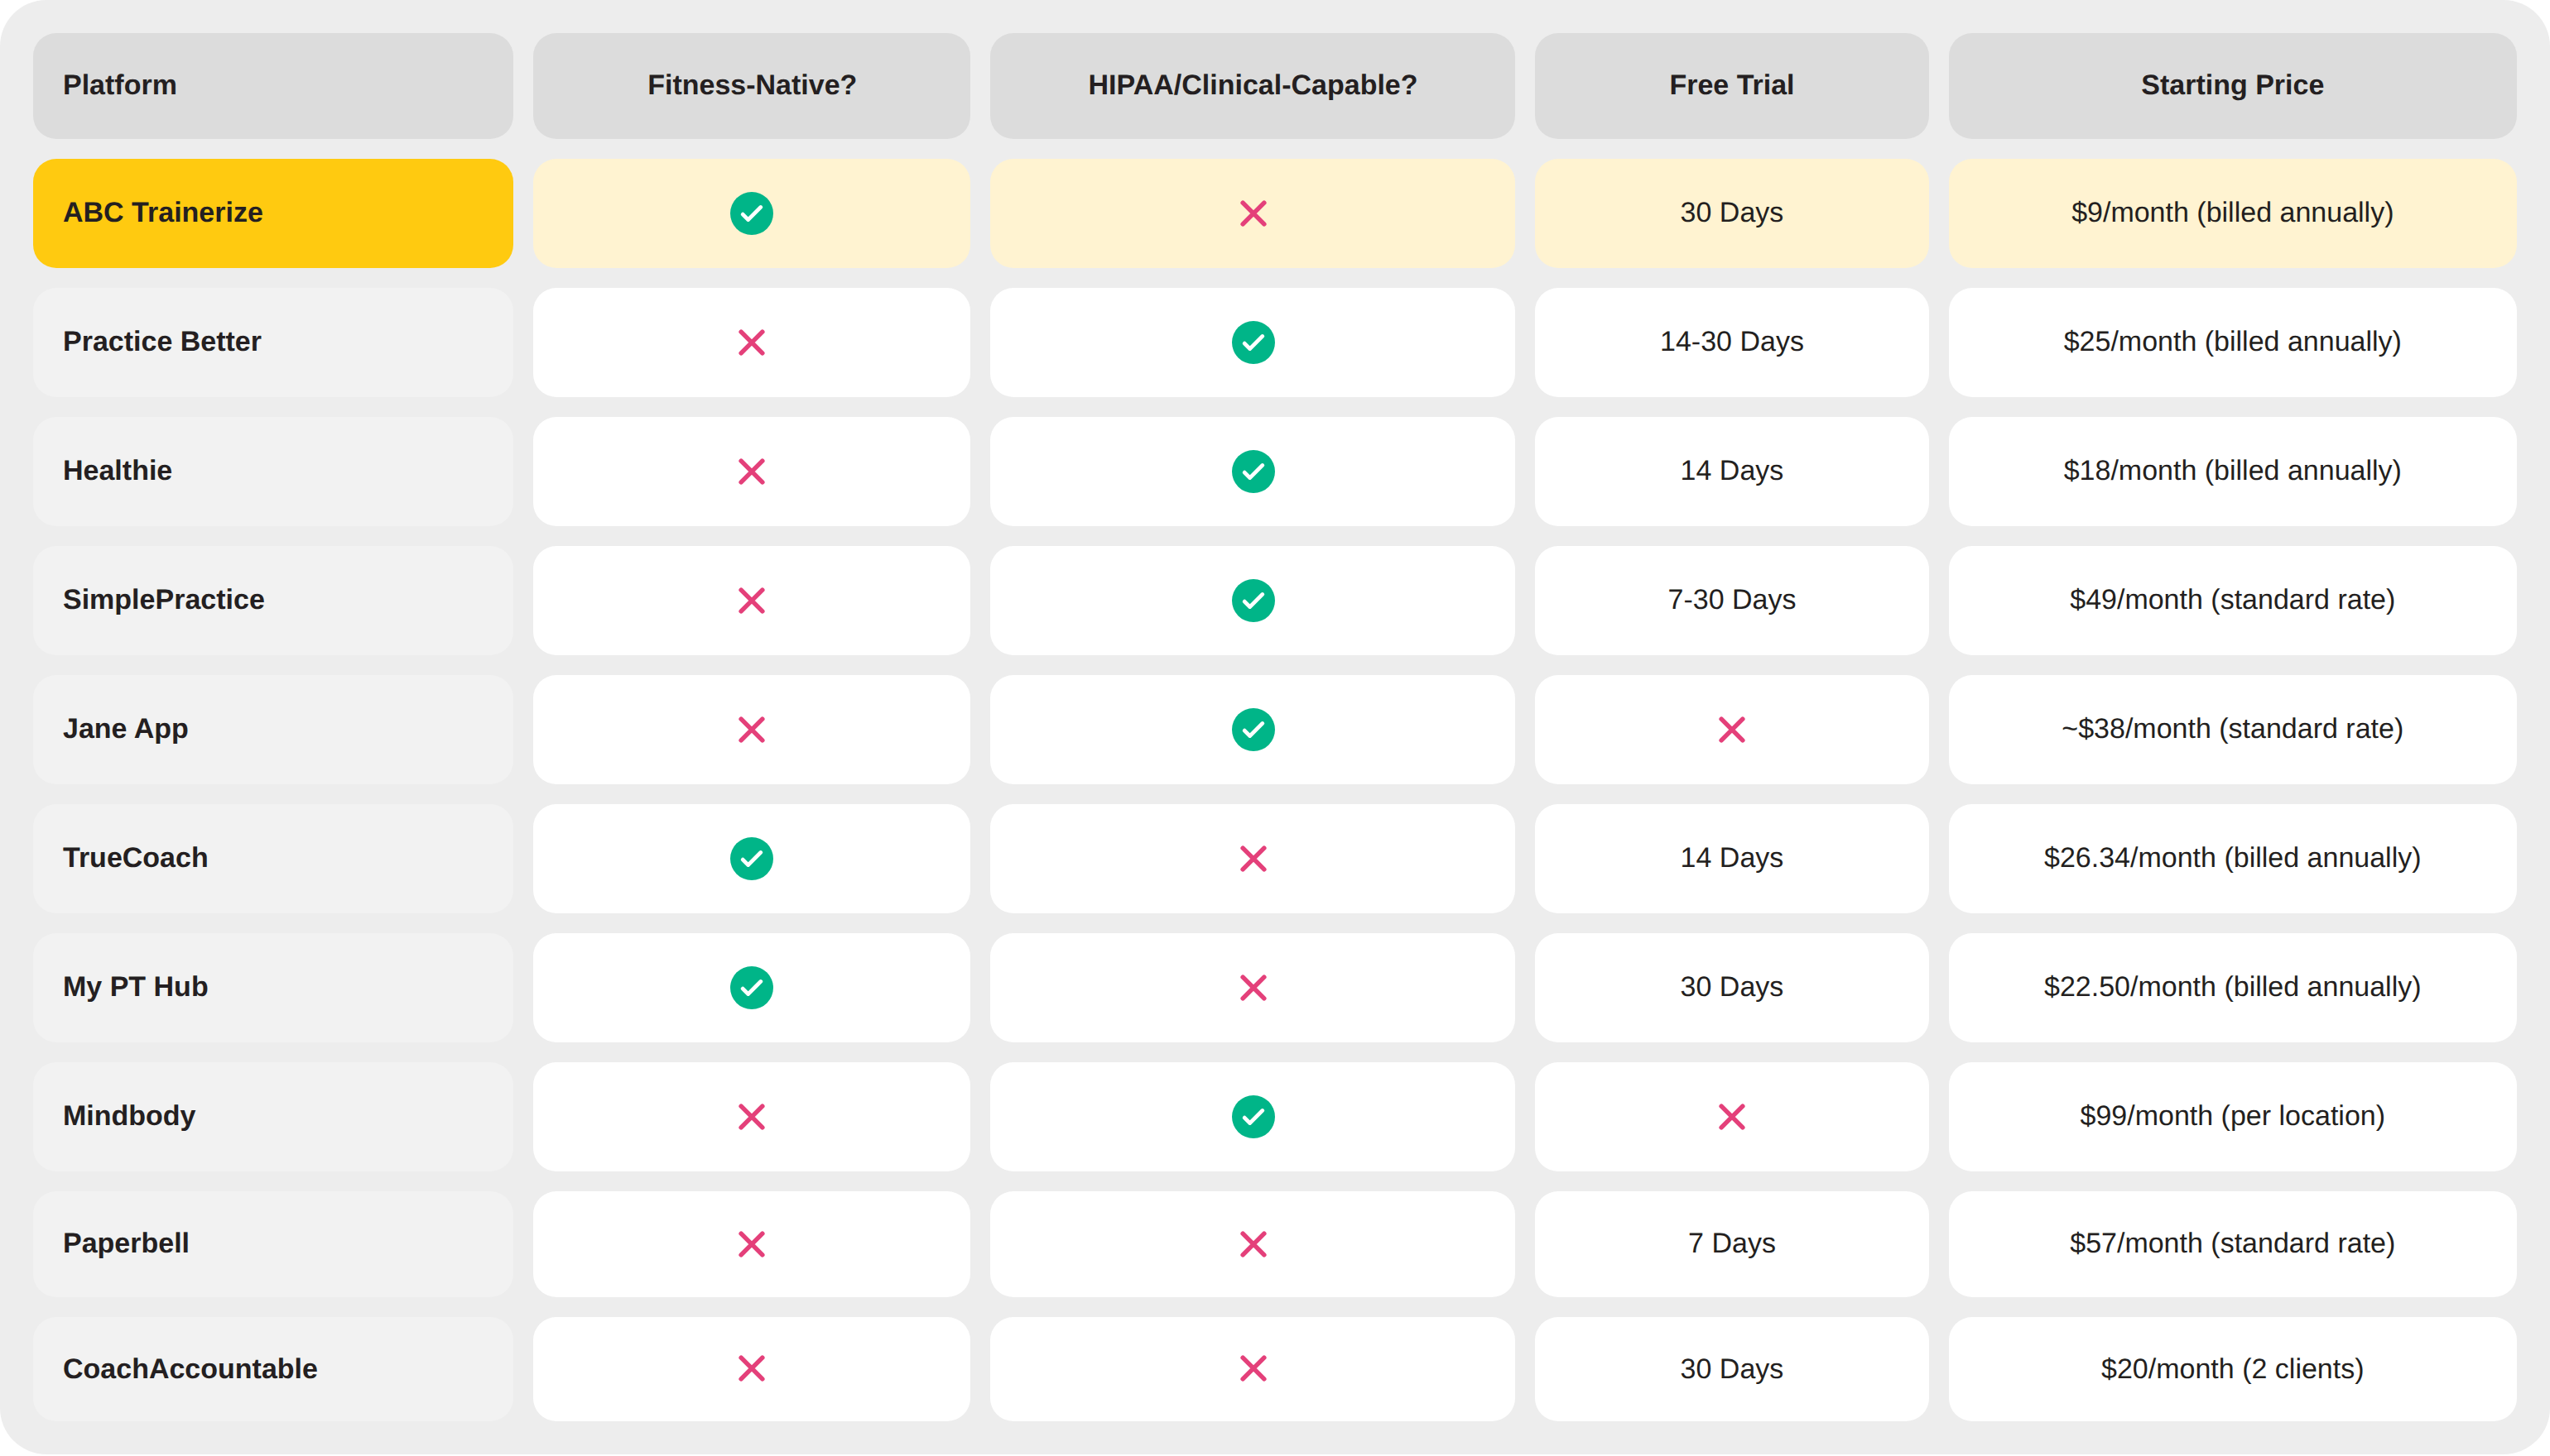This screenshot has width=2550, height=1456.
Task: Click the 14-30 Days free trial value
Action: (1731, 342)
